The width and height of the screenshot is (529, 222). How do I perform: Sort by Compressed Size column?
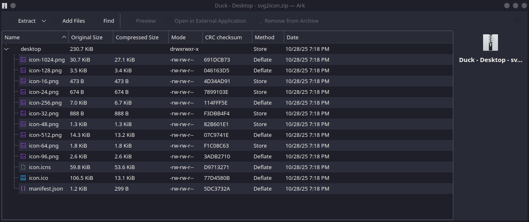coord(141,37)
